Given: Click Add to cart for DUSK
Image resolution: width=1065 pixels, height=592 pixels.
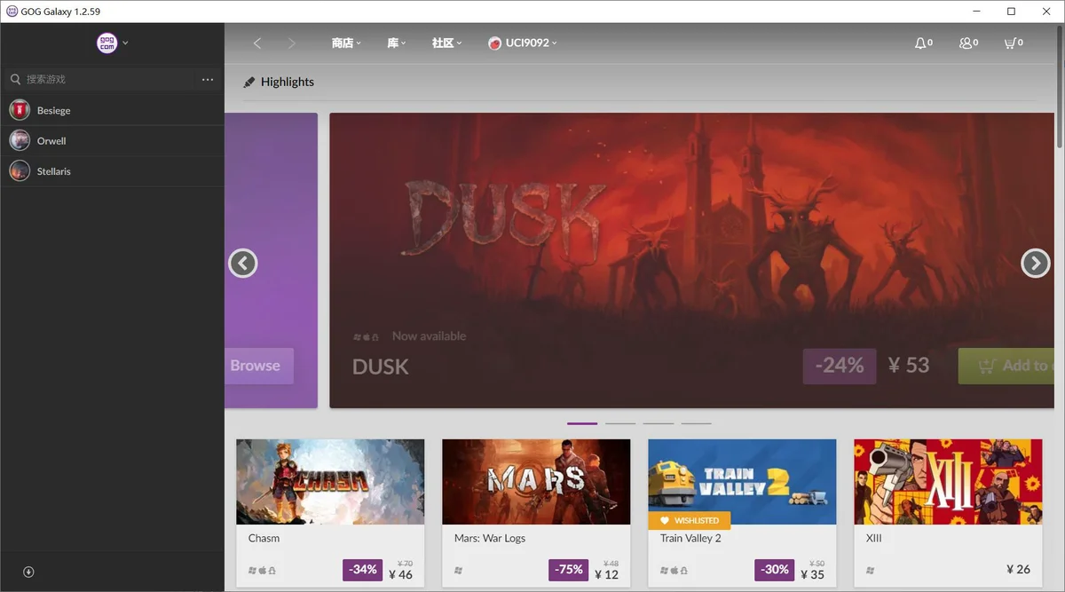Looking at the screenshot, I should tap(1006, 366).
